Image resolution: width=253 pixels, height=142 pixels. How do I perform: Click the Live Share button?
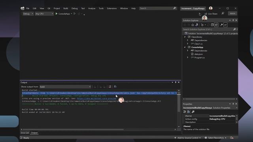pos(211,14)
